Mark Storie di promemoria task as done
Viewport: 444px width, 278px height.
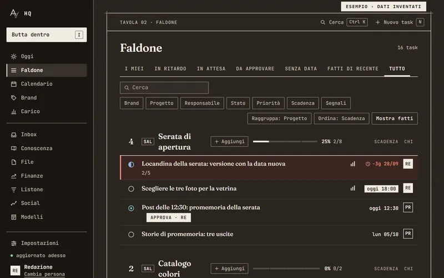click(x=131, y=235)
